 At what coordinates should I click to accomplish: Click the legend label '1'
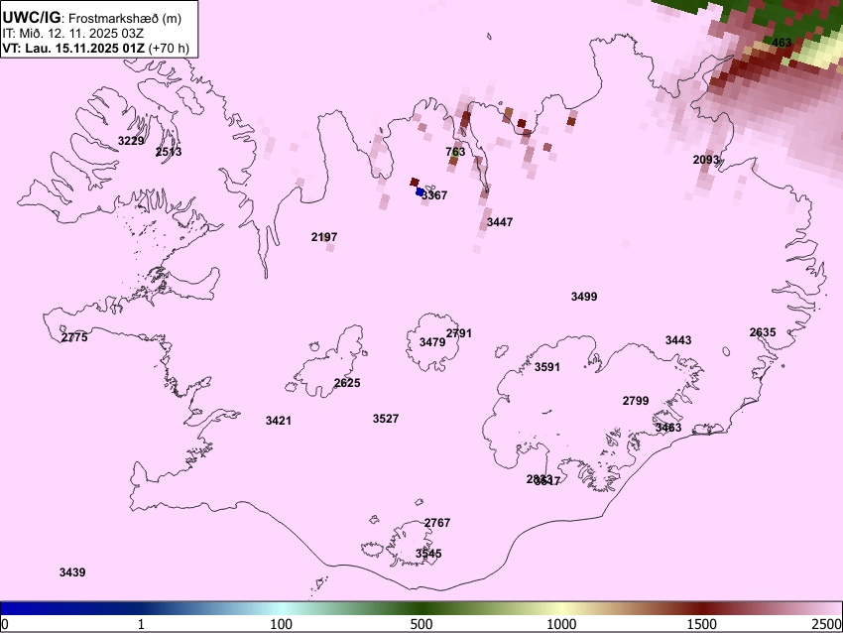click(141, 624)
